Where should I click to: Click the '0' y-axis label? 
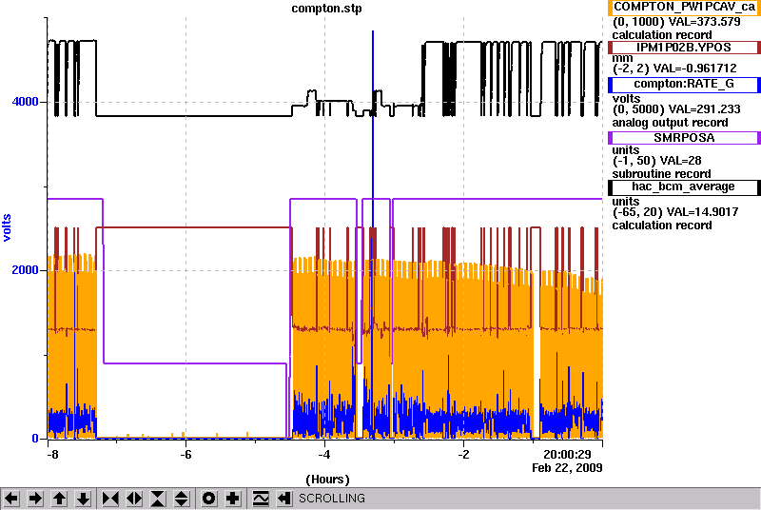coord(35,439)
